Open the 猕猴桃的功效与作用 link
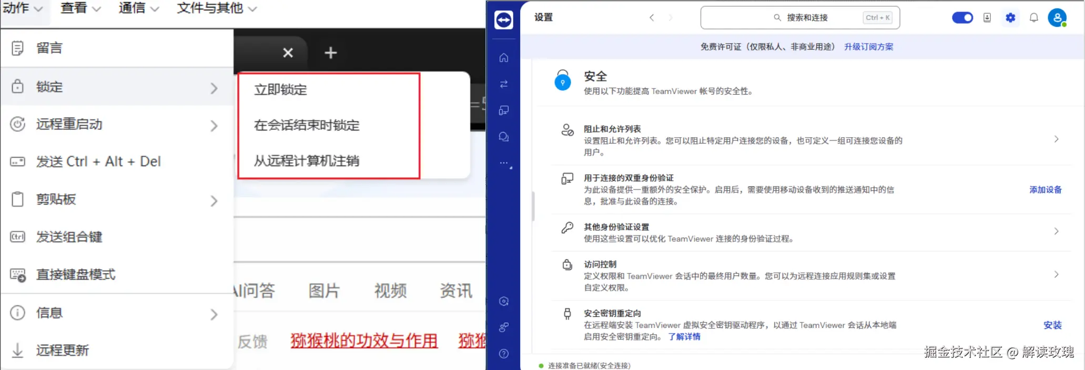The image size is (1085, 370). point(364,341)
